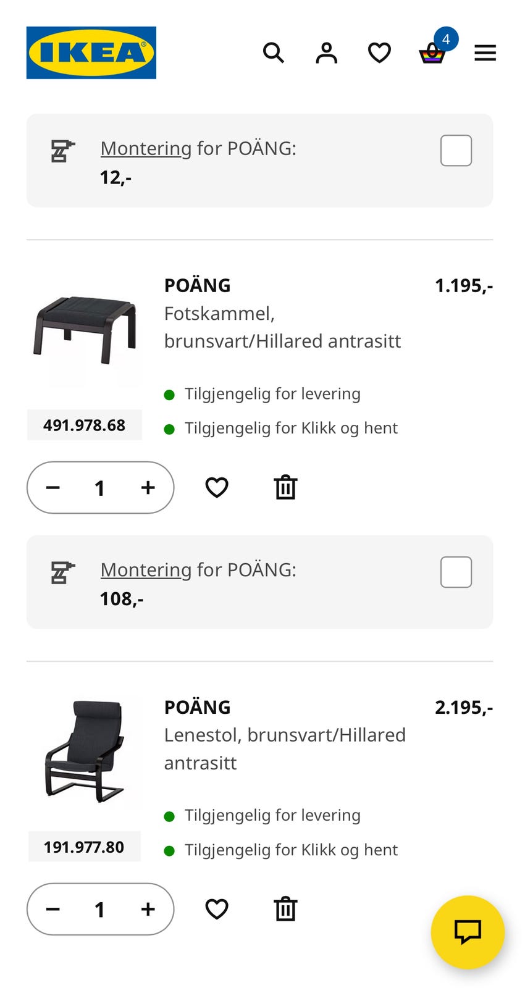Open the shopping basket with 4 items
This screenshot has width=525, height=988.
point(432,52)
